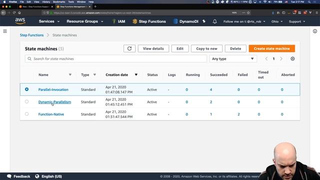The width and height of the screenshot is (320, 180).
Task: Open a new browser tab
Action: [x=95, y=6]
